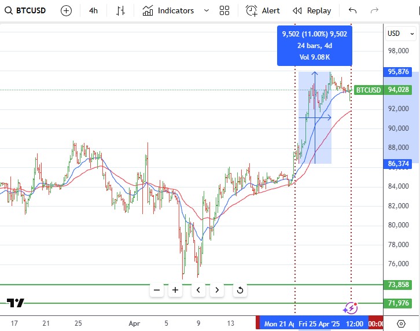Start bar Replay mode
The height and width of the screenshot is (331, 420).
tap(312, 11)
